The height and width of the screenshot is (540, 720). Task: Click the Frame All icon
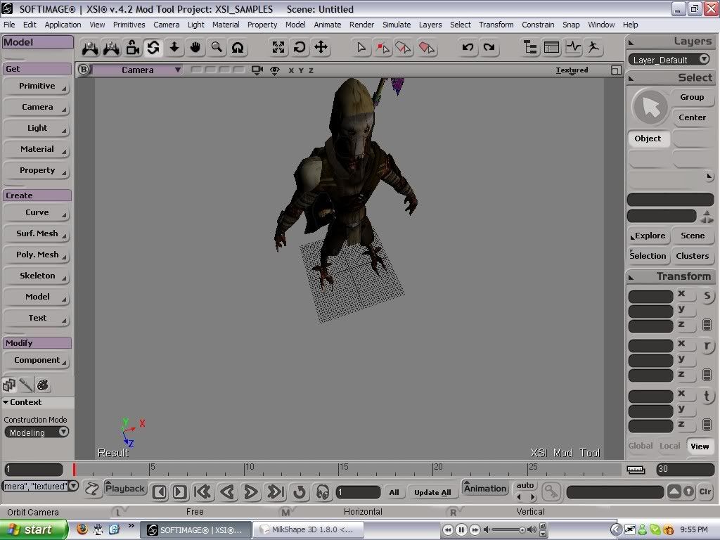(x=278, y=47)
